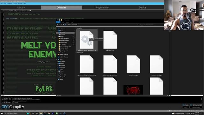Collapse the Today file group header

pyautogui.click(x=79, y=28)
